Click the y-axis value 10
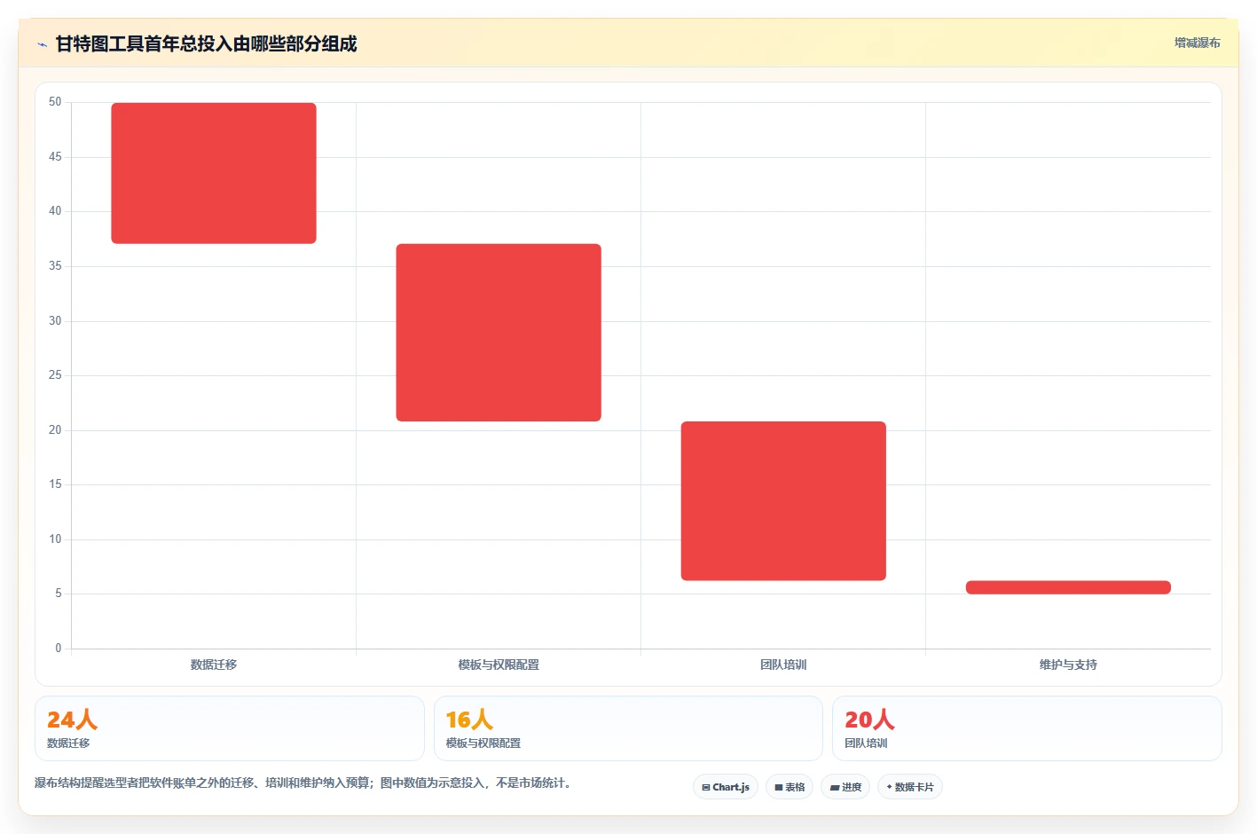The width and height of the screenshot is (1257, 834). (55, 539)
